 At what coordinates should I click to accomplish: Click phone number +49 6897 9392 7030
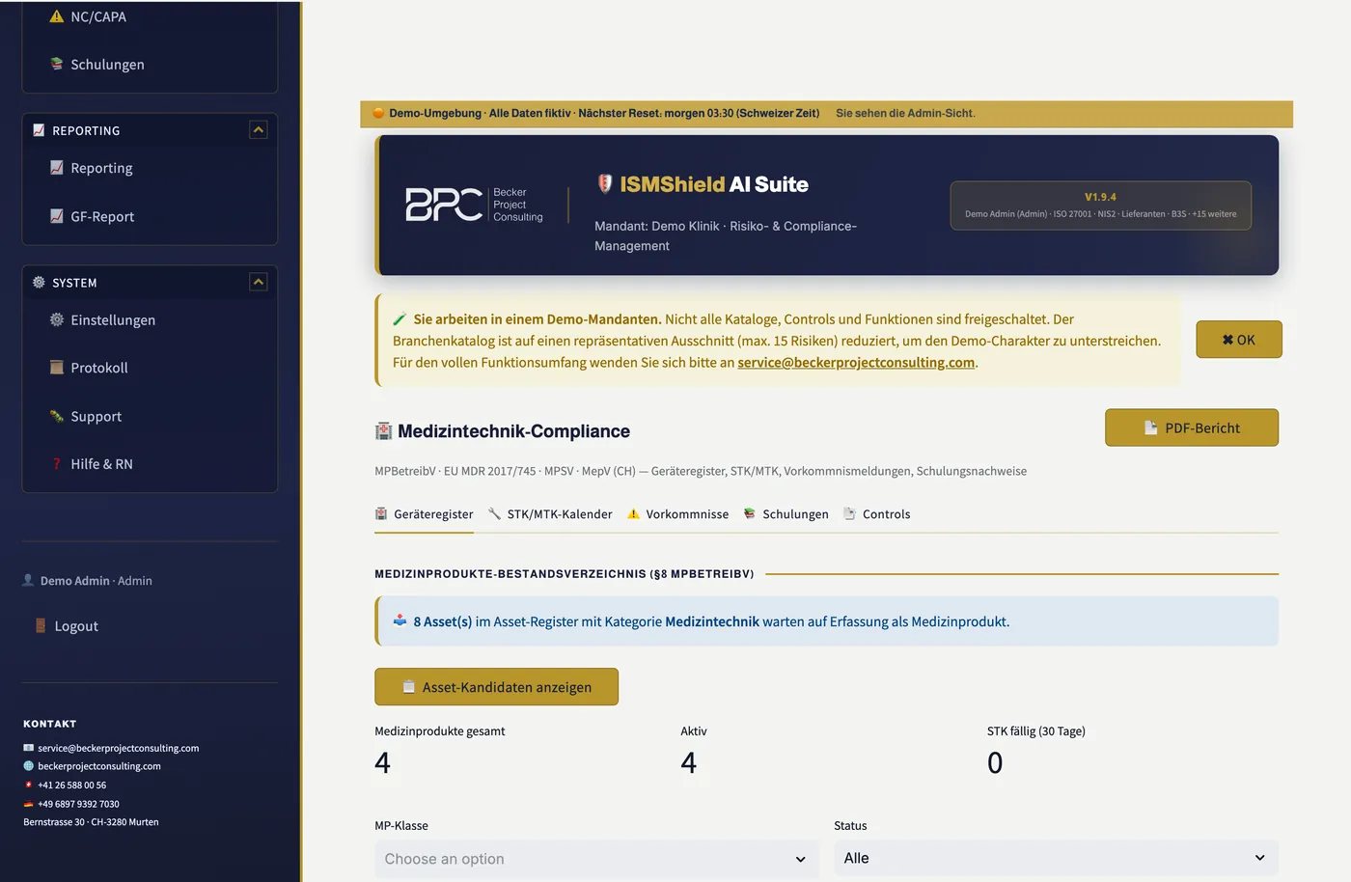point(78,803)
